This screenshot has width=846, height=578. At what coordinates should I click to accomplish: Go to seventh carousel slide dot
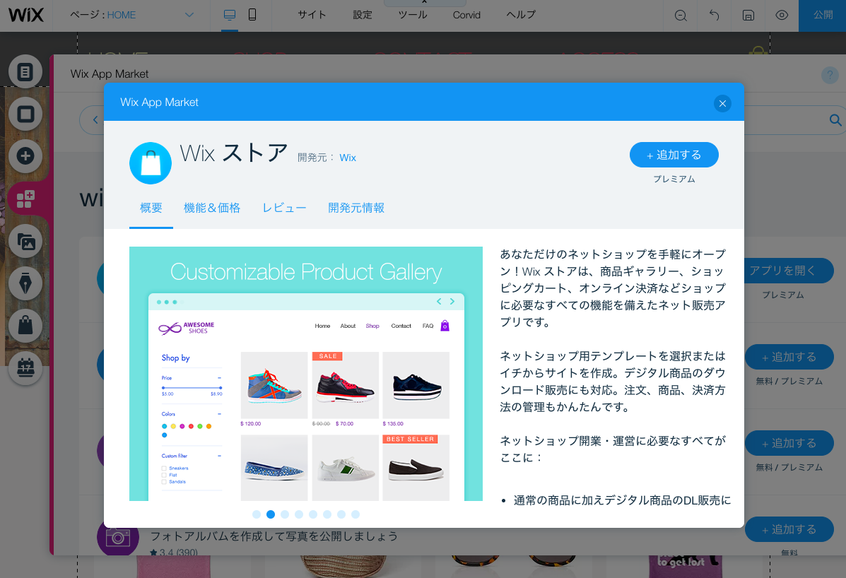(x=341, y=514)
